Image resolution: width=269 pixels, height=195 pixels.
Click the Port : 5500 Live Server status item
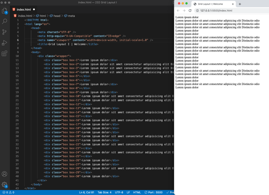click(x=153, y=192)
